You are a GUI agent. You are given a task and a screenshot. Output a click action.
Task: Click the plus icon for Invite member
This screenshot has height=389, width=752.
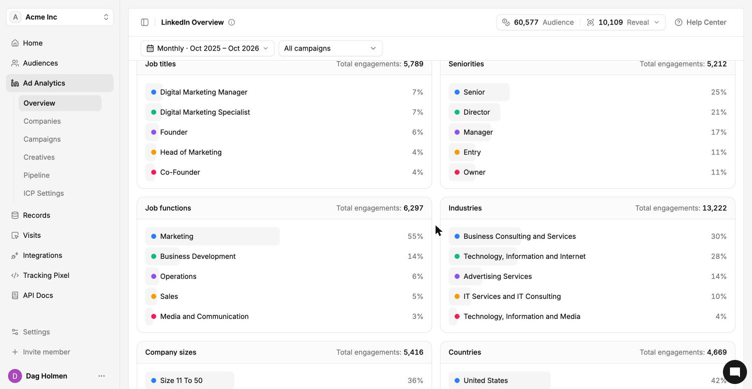tap(15, 352)
